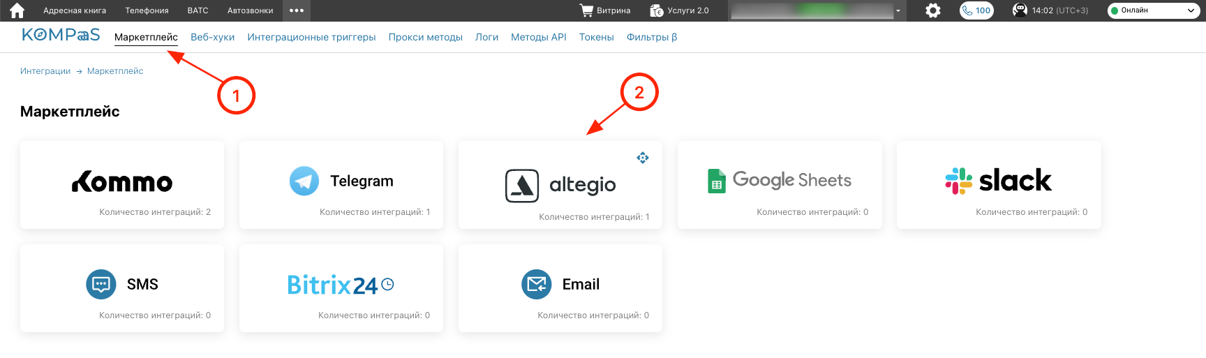Open the Фильтры β tab
This screenshot has width=1206, height=358.
651,38
